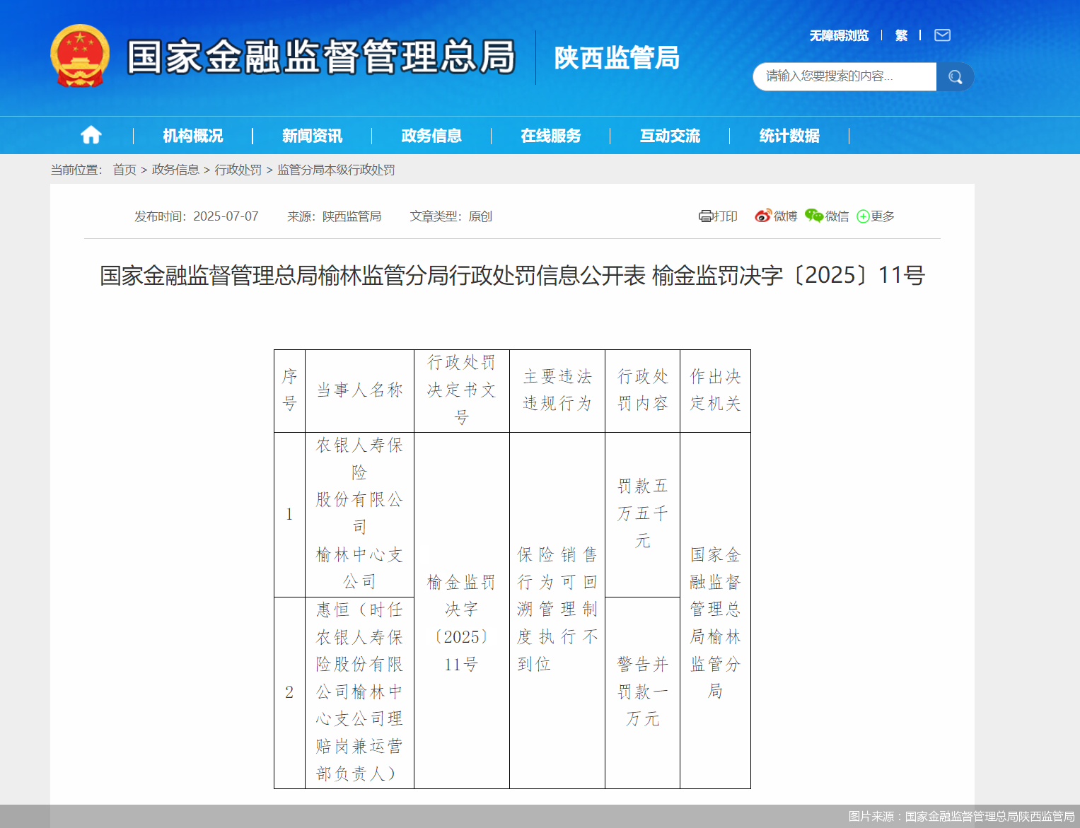This screenshot has width=1080, height=828.
Task: Switch to traditional Chinese with 繁
Action: [901, 35]
